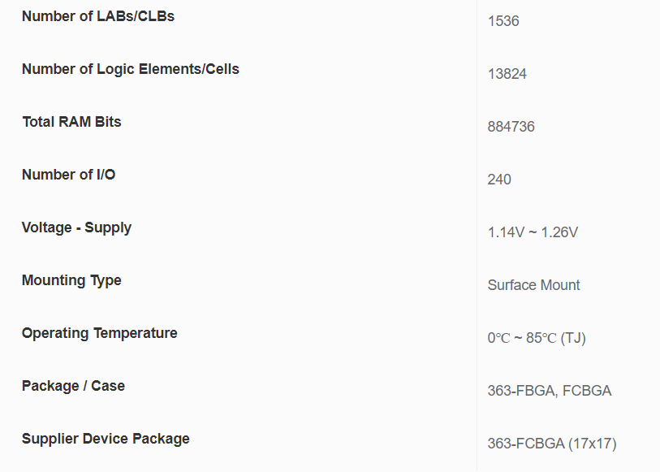Screen dimensions: 660x472
Task: Click the empty Mounting Type row area
Action: point(308,281)
